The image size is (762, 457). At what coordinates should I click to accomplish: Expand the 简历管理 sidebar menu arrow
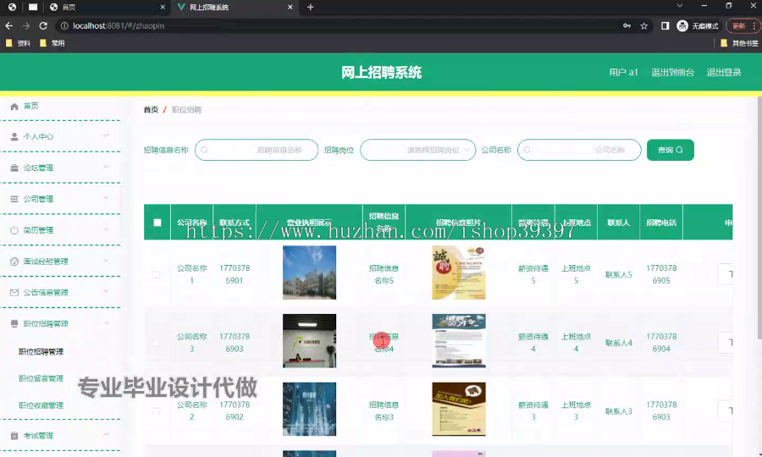tap(106, 229)
